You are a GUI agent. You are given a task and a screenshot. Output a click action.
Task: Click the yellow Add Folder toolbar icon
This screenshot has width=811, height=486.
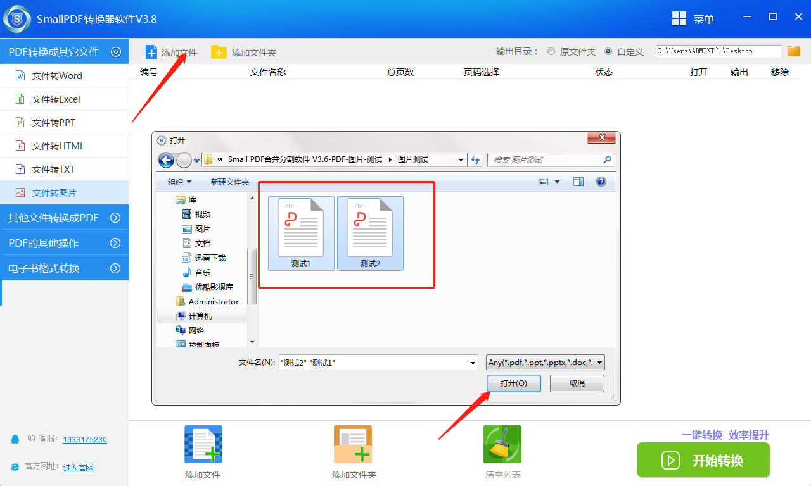219,52
